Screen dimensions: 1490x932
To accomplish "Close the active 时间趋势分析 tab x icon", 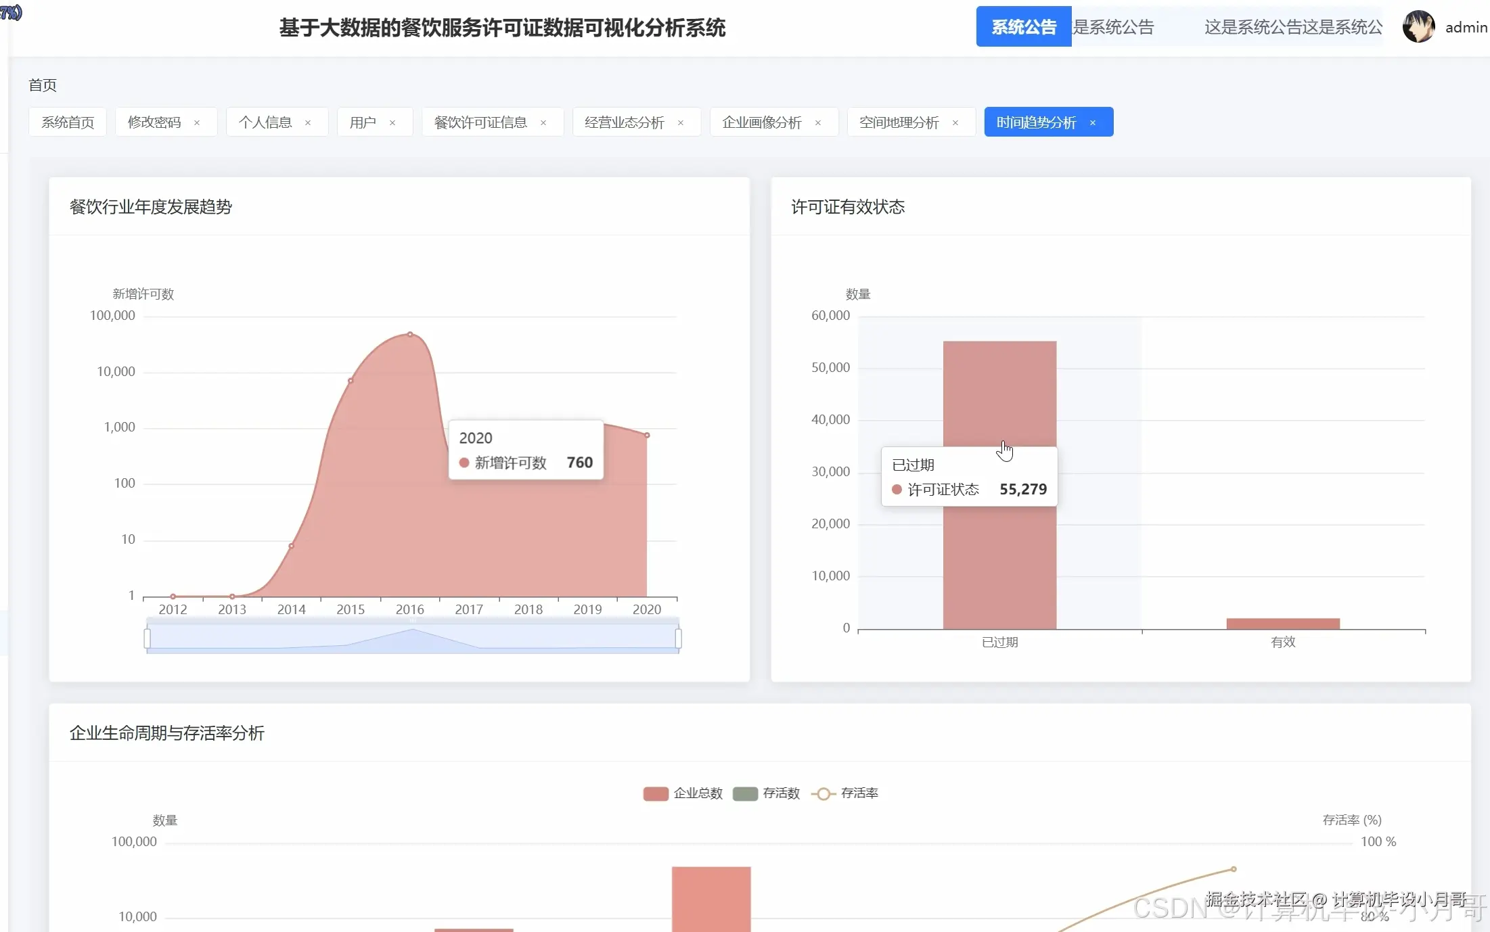I will point(1093,122).
